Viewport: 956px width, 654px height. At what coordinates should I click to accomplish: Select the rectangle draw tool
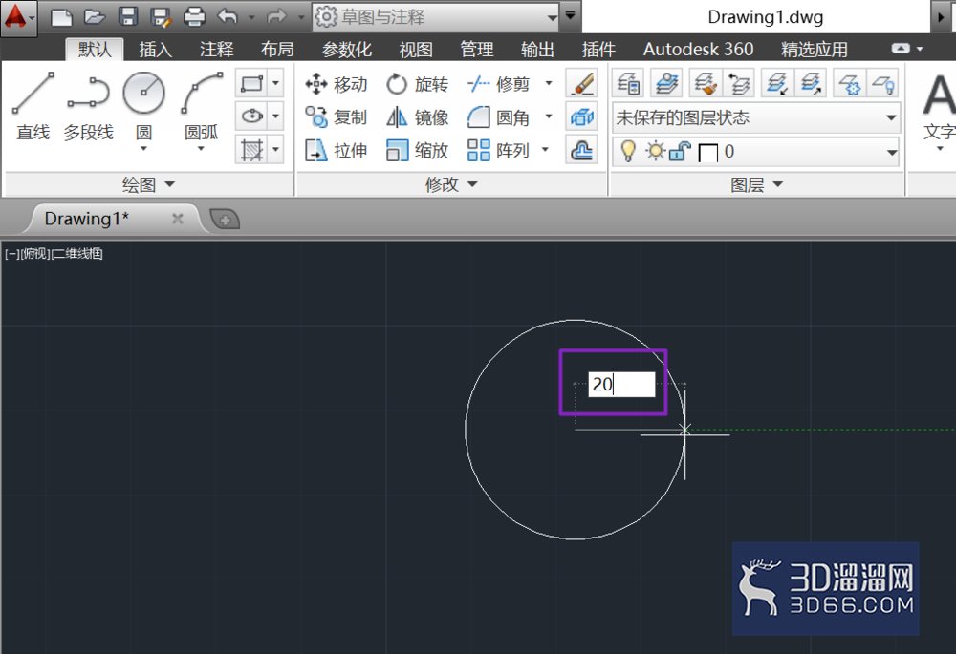(251, 83)
